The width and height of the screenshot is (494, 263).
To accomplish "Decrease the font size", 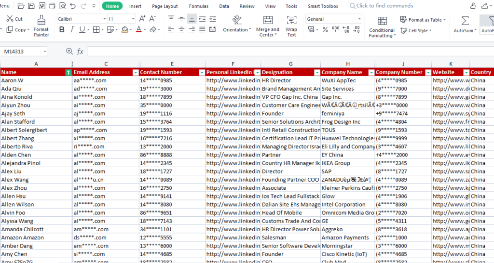I will (x=152, y=19).
